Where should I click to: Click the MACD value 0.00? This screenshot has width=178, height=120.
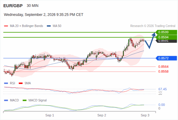[x=162, y=105]
